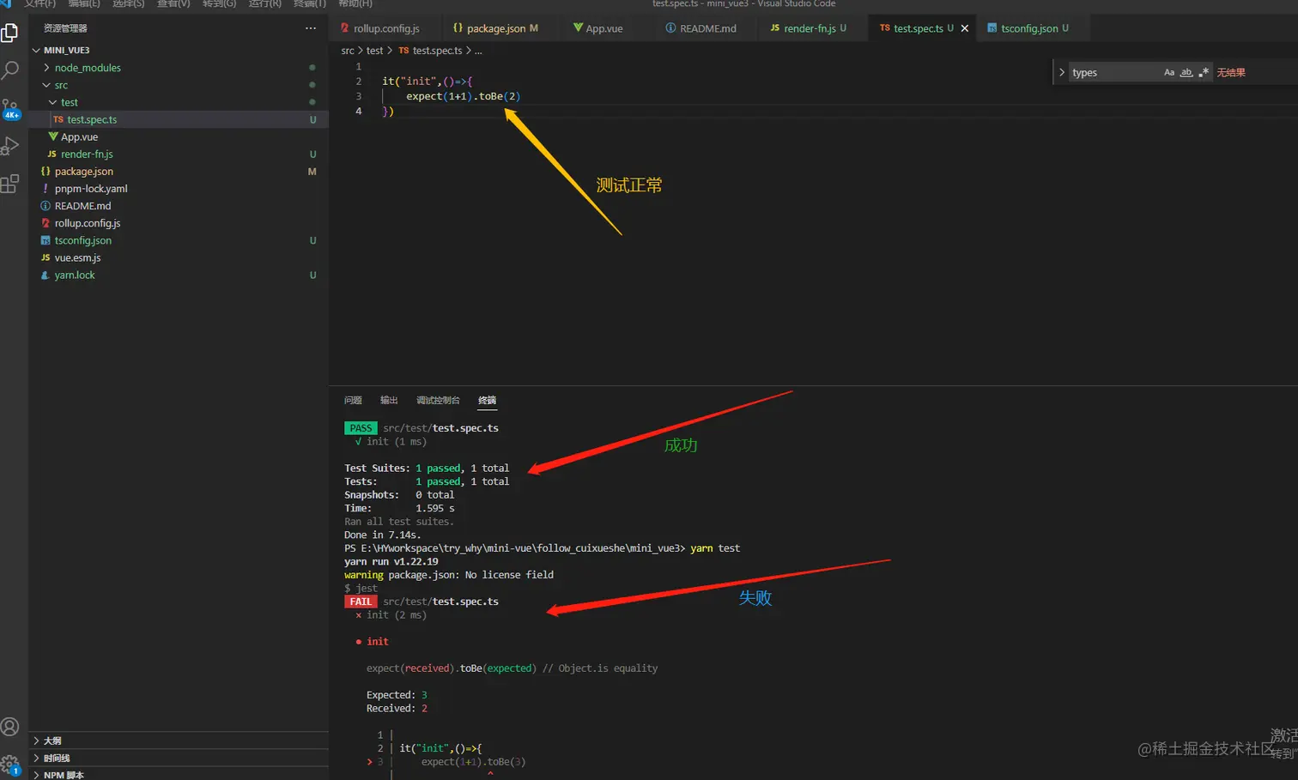Open the Source Control view icon

coord(10,108)
